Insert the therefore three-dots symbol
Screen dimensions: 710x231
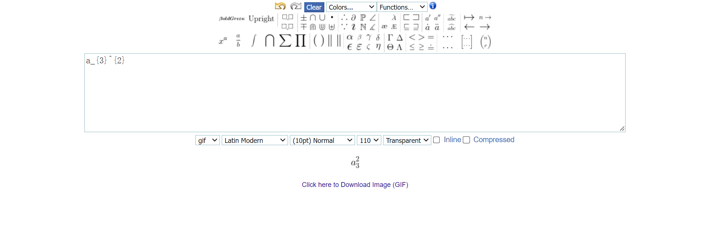pos(344,17)
